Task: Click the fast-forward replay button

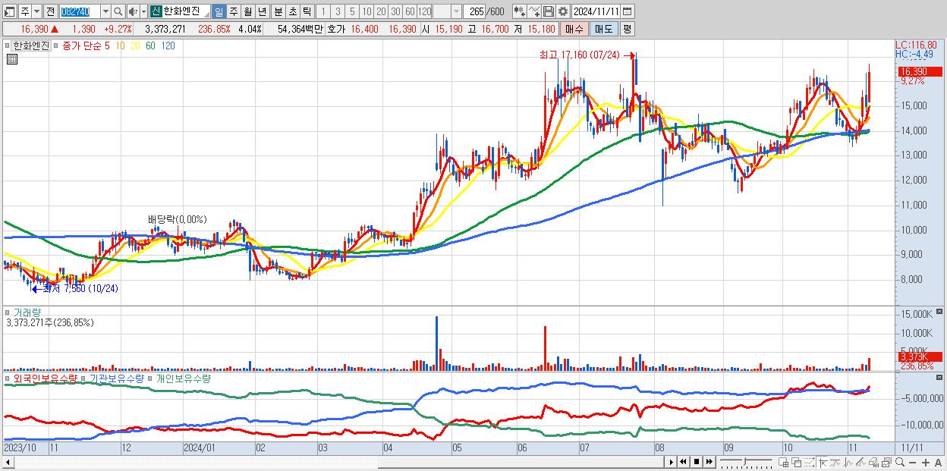Action: (x=709, y=462)
